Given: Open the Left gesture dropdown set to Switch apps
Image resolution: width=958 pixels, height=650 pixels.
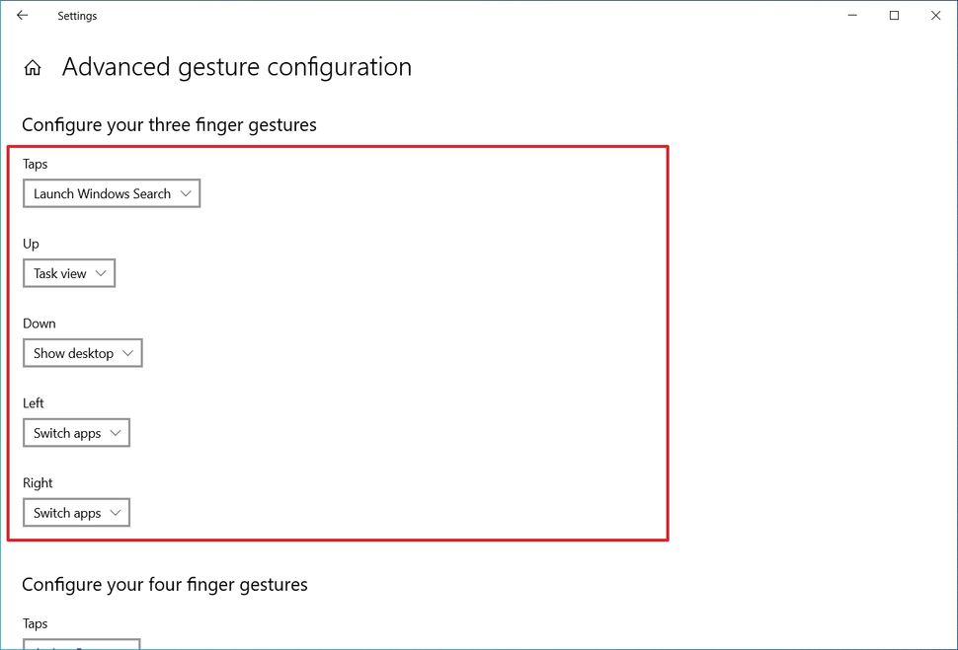Looking at the screenshot, I should pyautogui.click(x=76, y=432).
